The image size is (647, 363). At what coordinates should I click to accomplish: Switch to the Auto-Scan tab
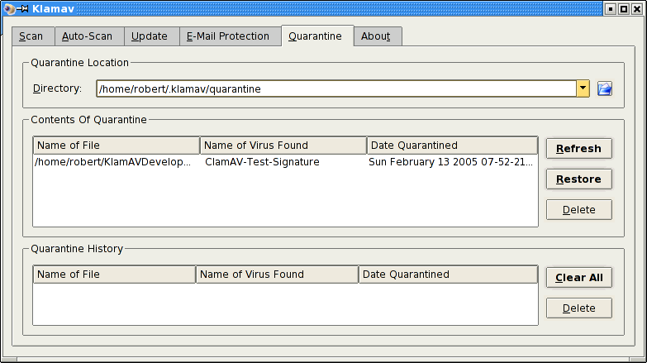[x=89, y=36]
